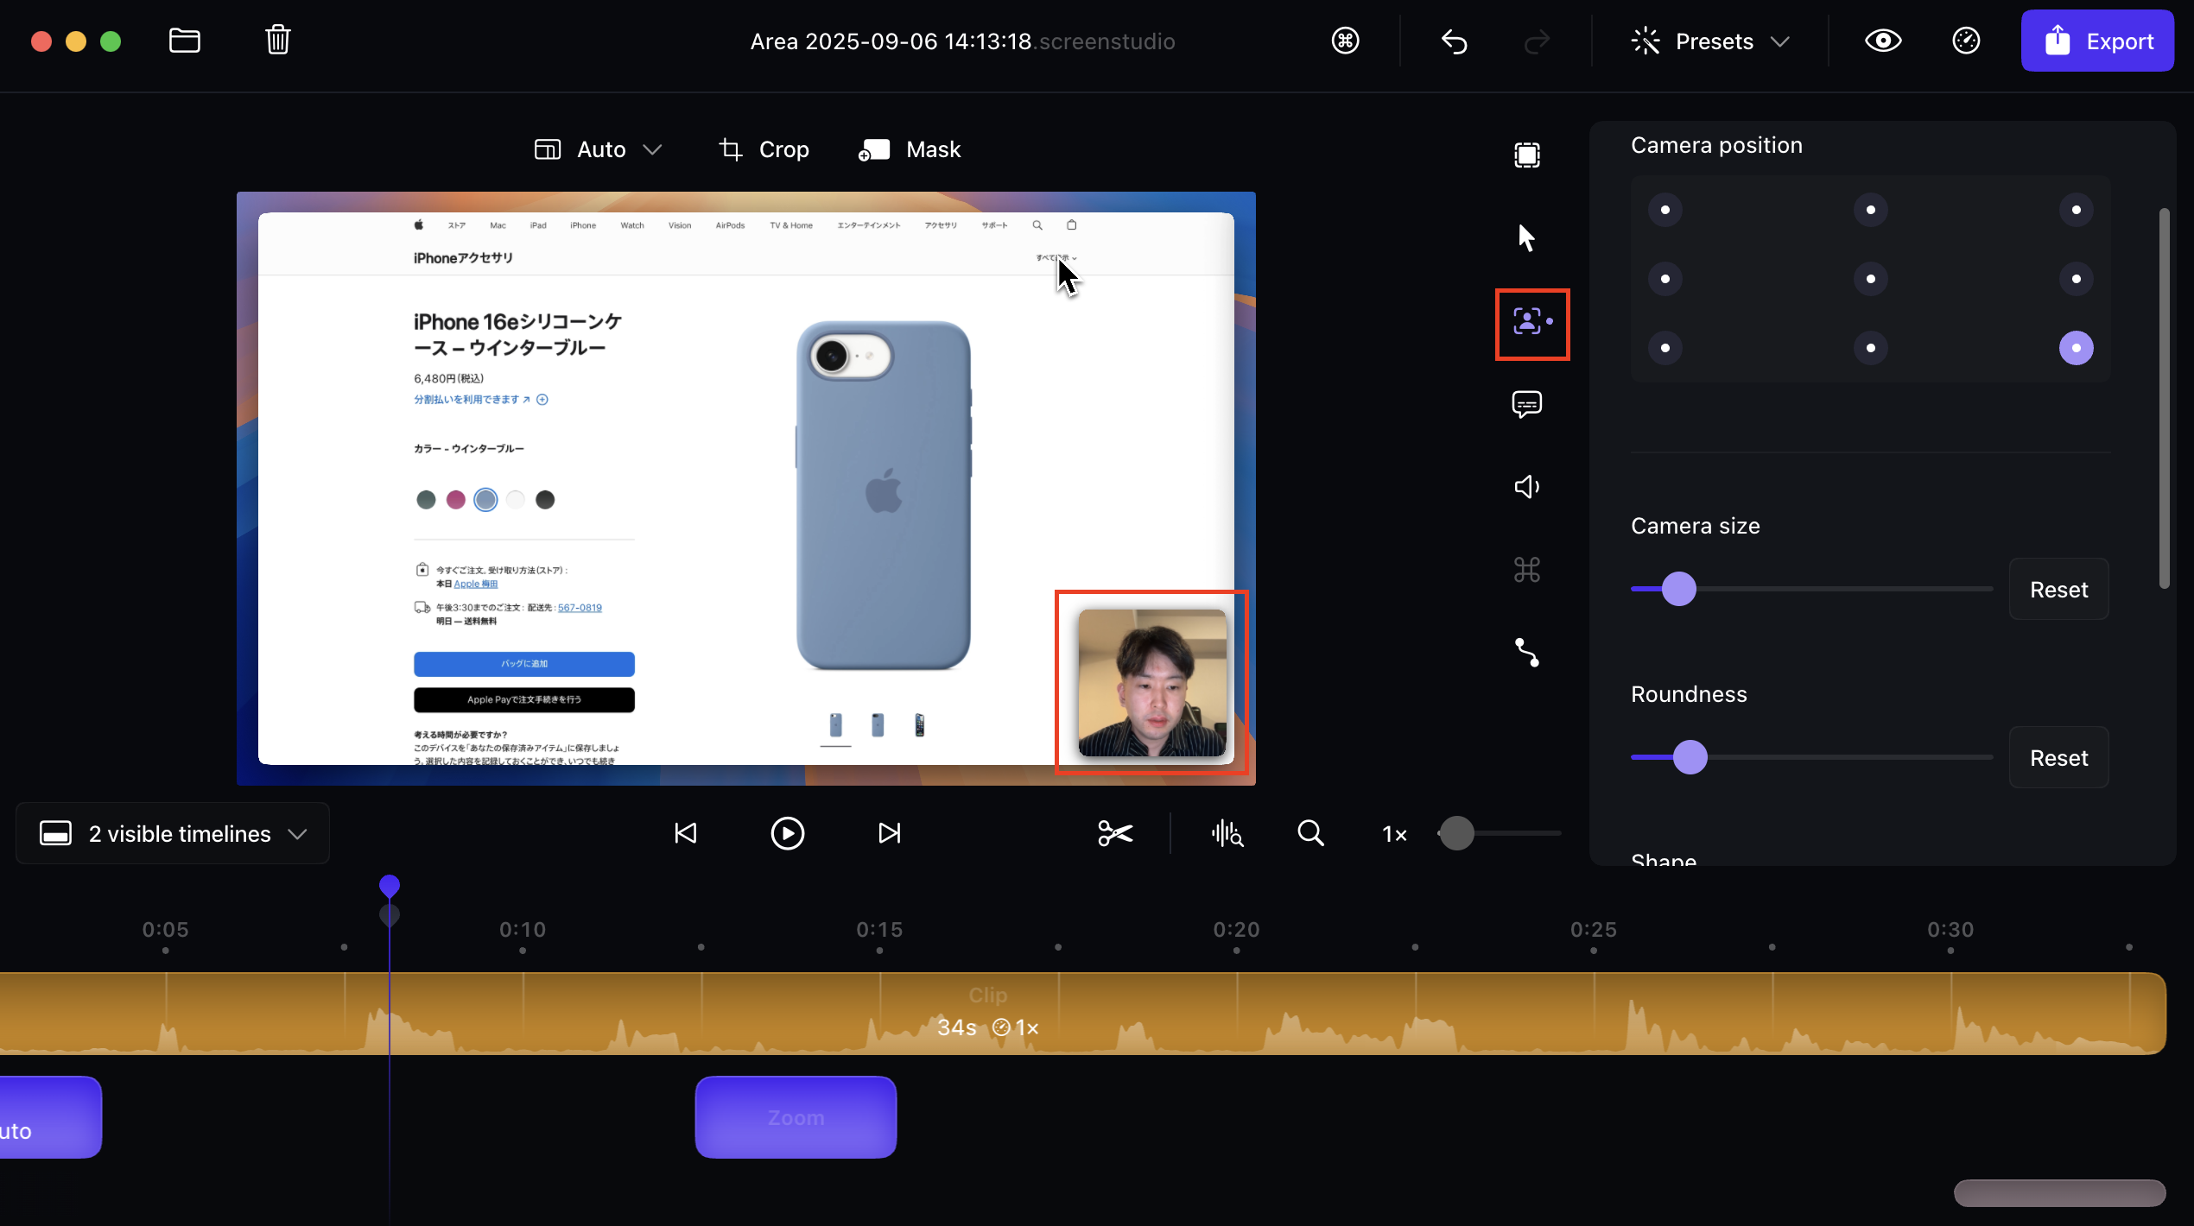Image resolution: width=2194 pixels, height=1226 pixels.
Task: Adjust the timeline zoom slider
Action: point(1457,833)
